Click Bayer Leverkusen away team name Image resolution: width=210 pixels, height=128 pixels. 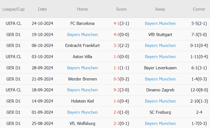click(x=160, y=68)
